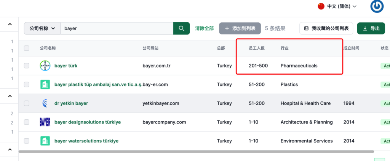
Task: Click the green building icon of bayer watersolutions
Action: point(45,141)
